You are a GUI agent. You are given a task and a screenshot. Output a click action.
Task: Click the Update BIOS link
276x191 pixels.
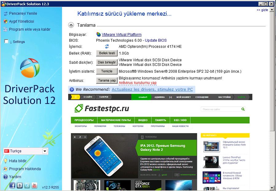156,40
